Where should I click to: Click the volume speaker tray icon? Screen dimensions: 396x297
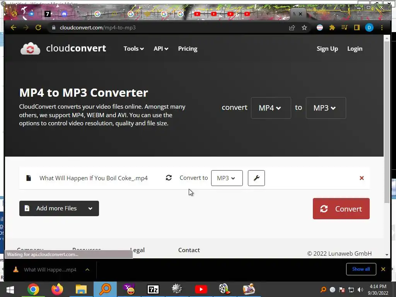pyautogui.click(x=360, y=290)
